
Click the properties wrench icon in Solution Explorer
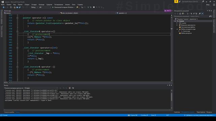199,13
